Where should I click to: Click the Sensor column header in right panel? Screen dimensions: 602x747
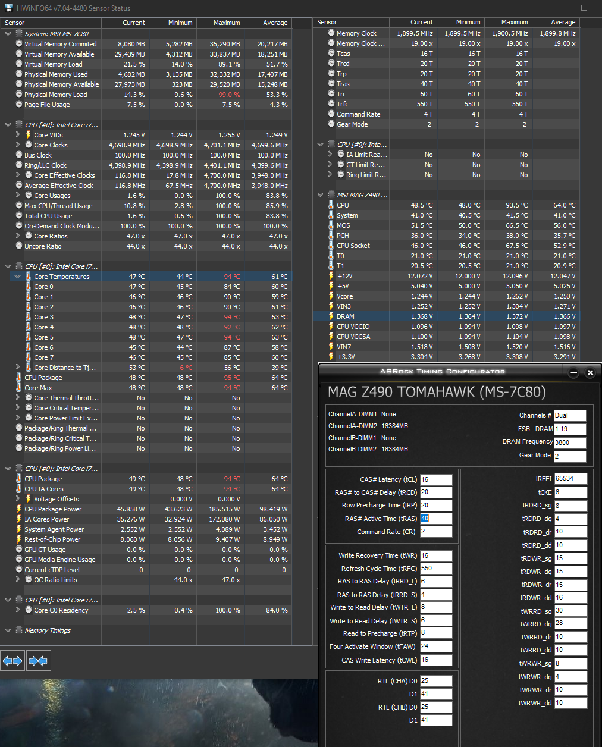pos(351,22)
